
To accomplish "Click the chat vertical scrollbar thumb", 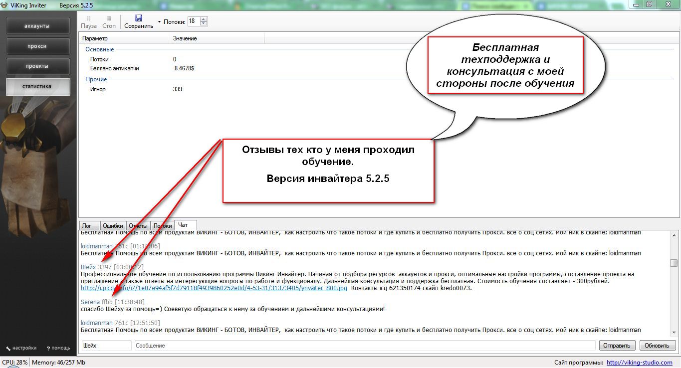I will click(x=674, y=263).
